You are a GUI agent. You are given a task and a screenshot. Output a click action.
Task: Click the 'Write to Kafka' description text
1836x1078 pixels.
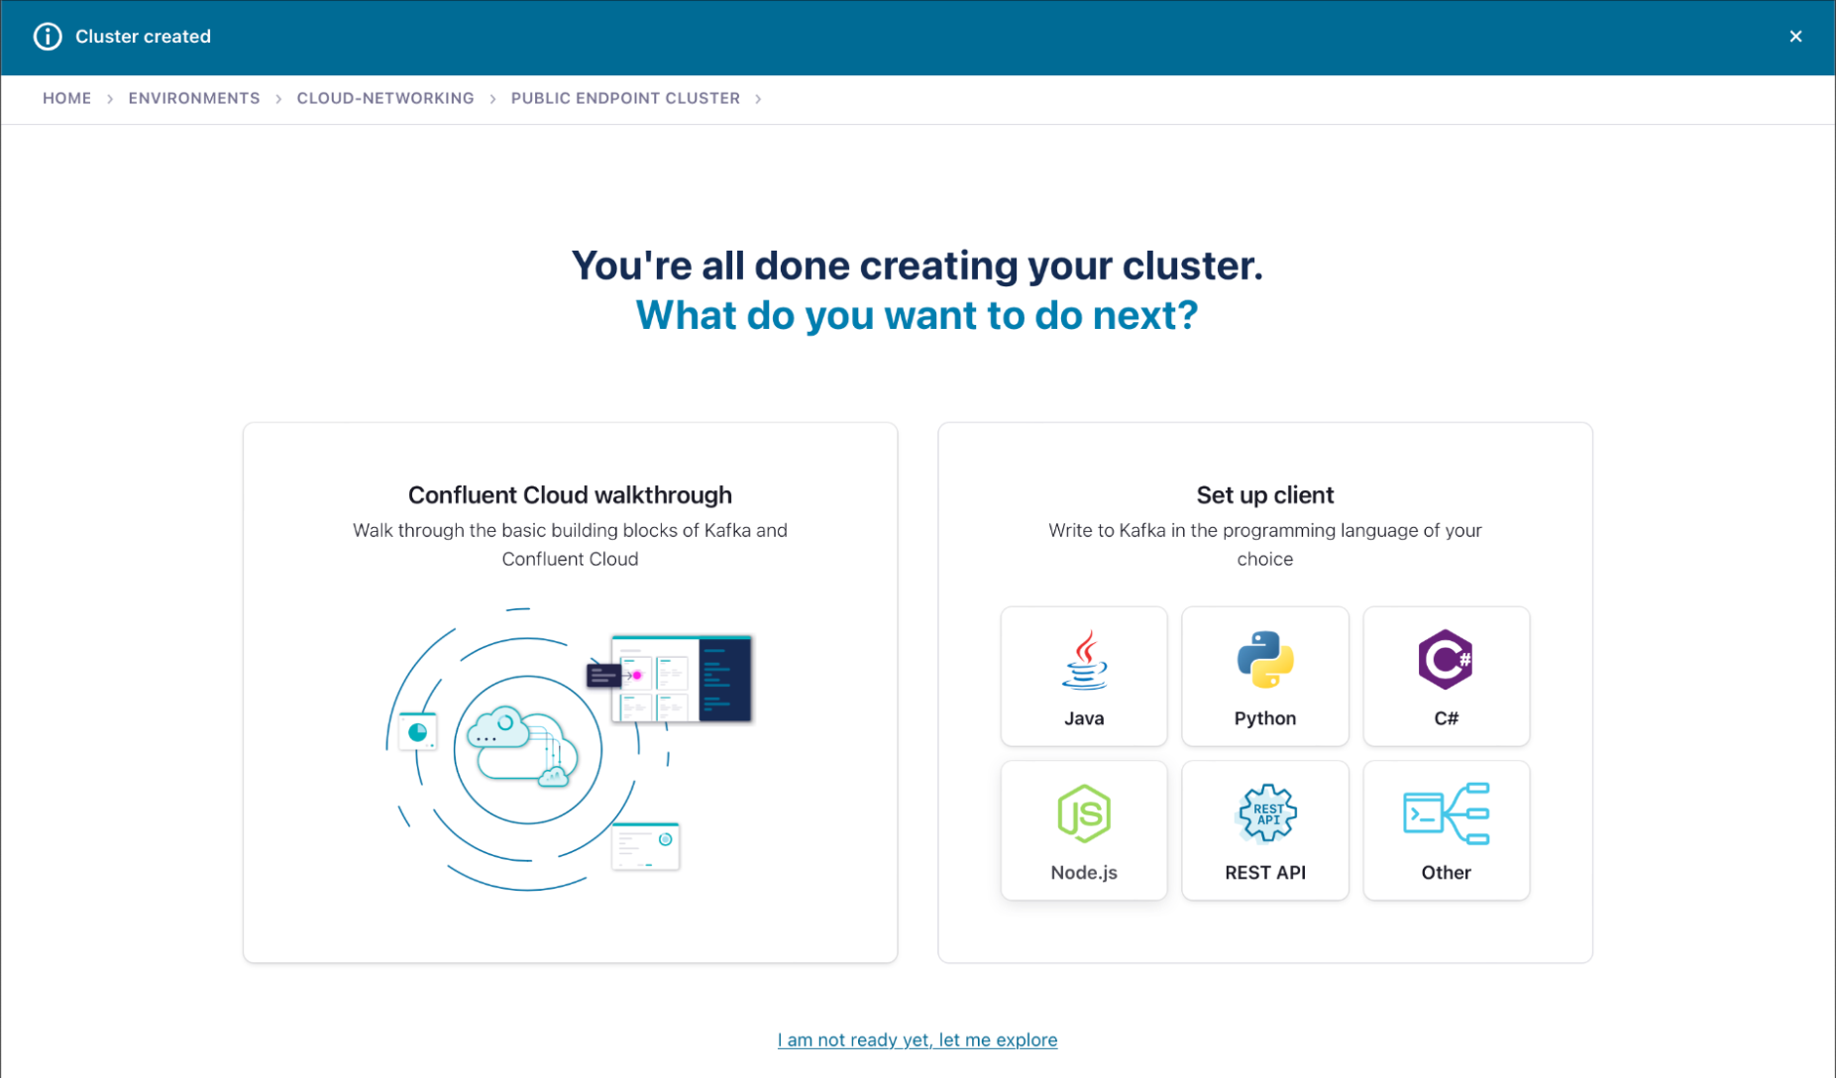[1265, 545]
